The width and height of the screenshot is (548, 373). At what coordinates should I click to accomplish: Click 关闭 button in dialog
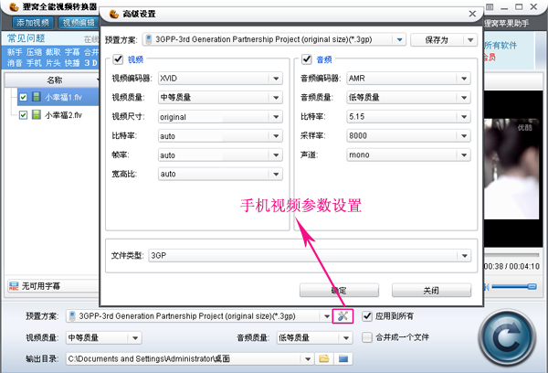tap(431, 290)
